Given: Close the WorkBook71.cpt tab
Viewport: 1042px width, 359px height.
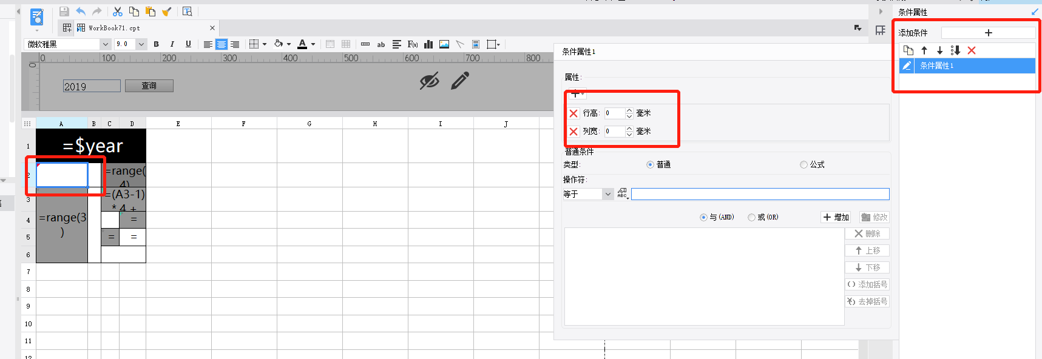Looking at the screenshot, I should [212, 28].
